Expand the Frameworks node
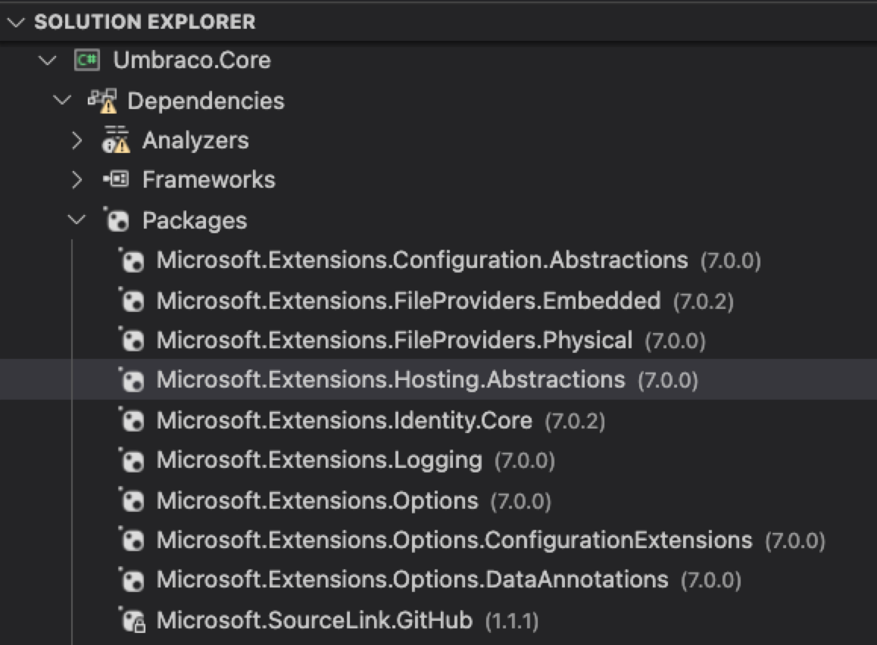 pos(76,179)
